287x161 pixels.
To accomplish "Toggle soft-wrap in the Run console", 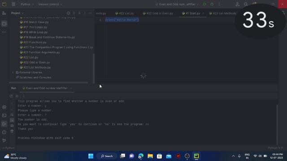I will 12,115.
